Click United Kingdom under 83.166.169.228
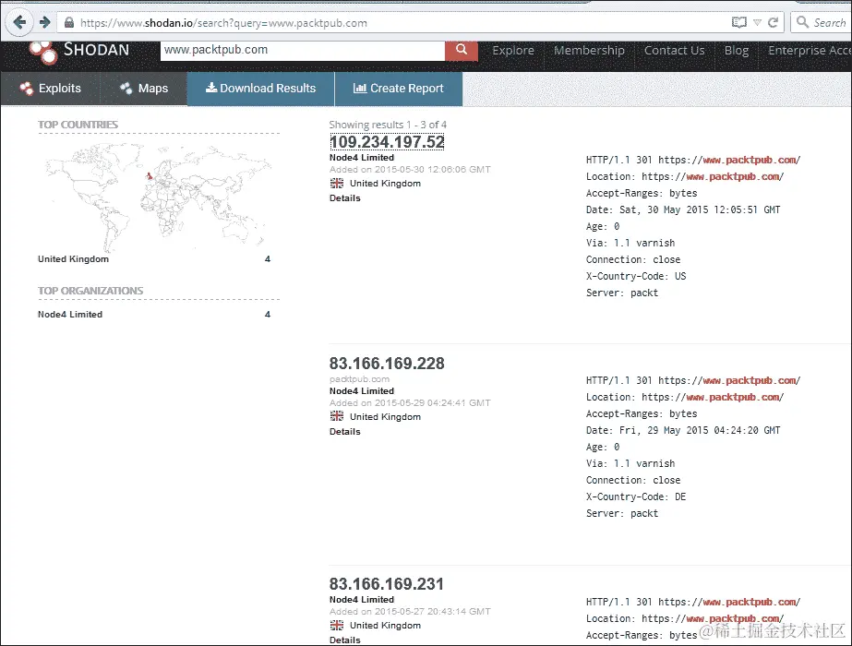The height and width of the screenshot is (646, 852). (x=385, y=417)
